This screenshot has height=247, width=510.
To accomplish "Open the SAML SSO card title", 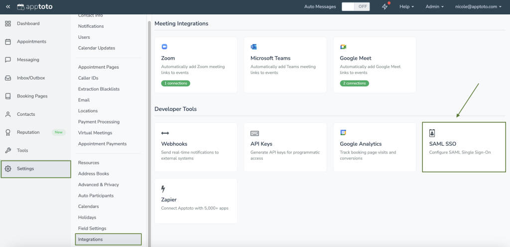I will pyautogui.click(x=443, y=144).
